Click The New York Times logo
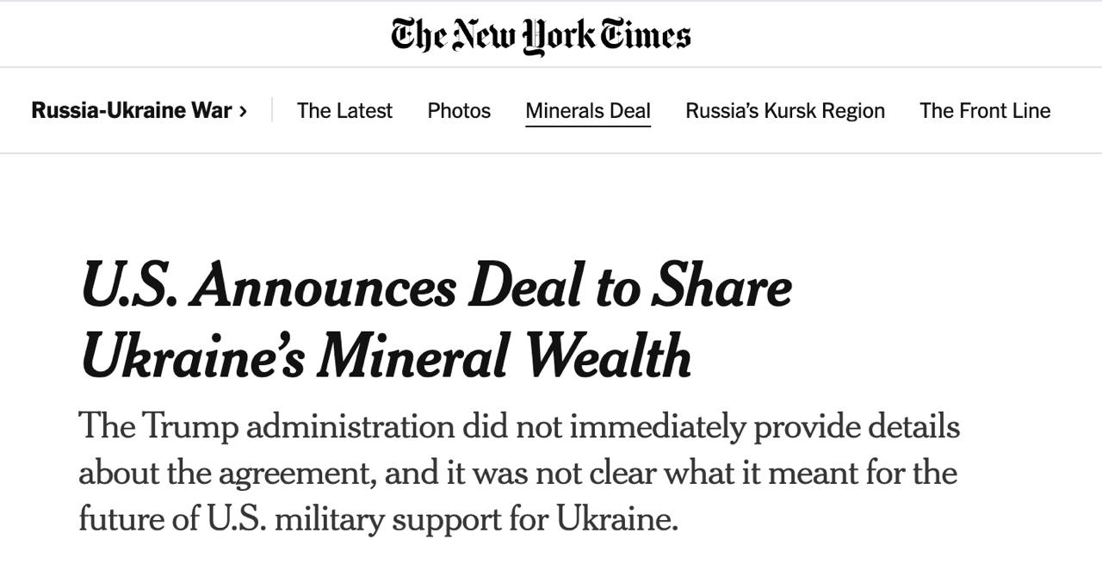The image size is (1102, 564). [x=541, y=35]
